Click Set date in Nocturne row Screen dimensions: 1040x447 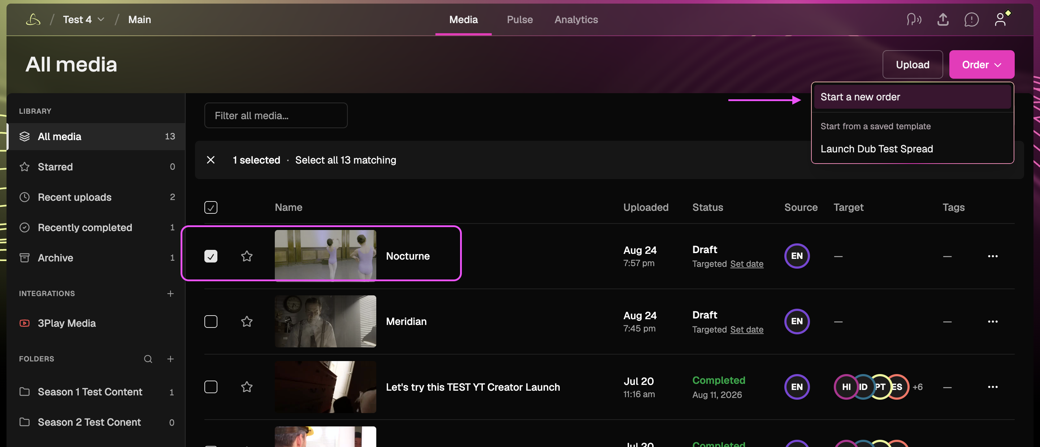click(746, 264)
